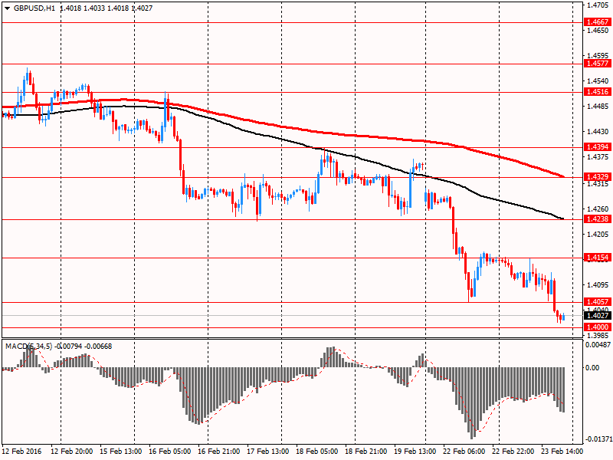
Task: Click the 1.4000 red price level label
Action: (598, 327)
